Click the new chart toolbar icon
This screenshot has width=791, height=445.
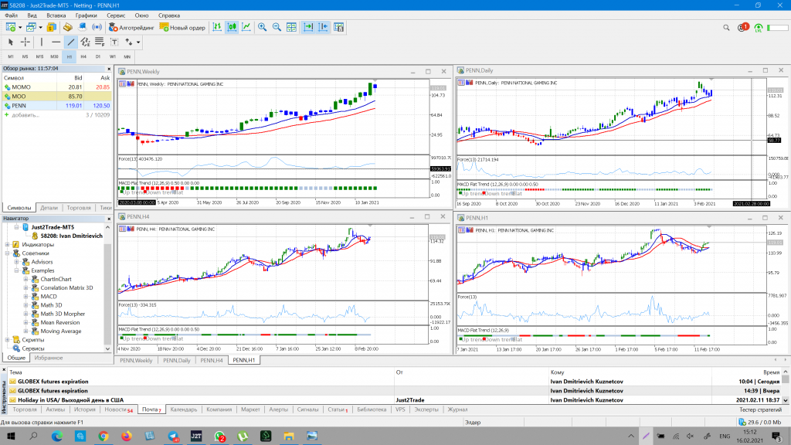click(x=10, y=27)
